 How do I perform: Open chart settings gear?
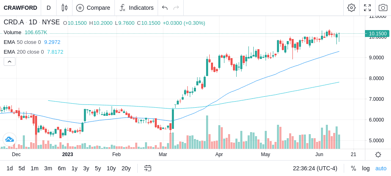pyautogui.click(x=351, y=8)
